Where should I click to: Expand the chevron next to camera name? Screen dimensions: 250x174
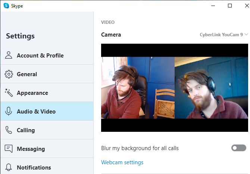point(246,35)
